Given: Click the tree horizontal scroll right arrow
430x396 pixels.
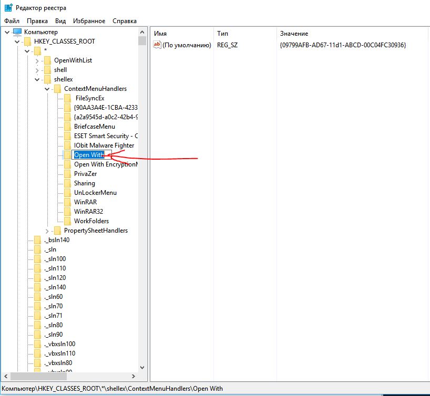Looking at the screenshot, I should (134, 376).
